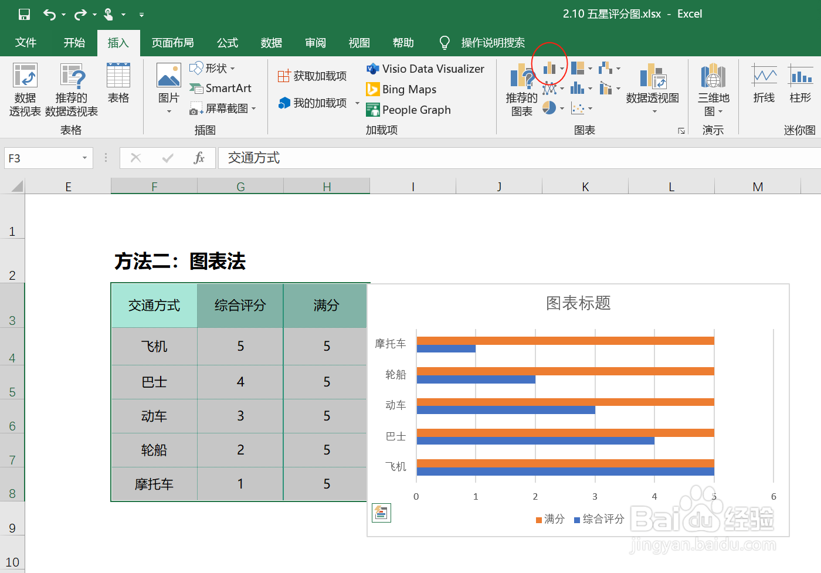
Task: Toggle the blue 综合评分 legend entry
Action: pyautogui.click(x=598, y=519)
